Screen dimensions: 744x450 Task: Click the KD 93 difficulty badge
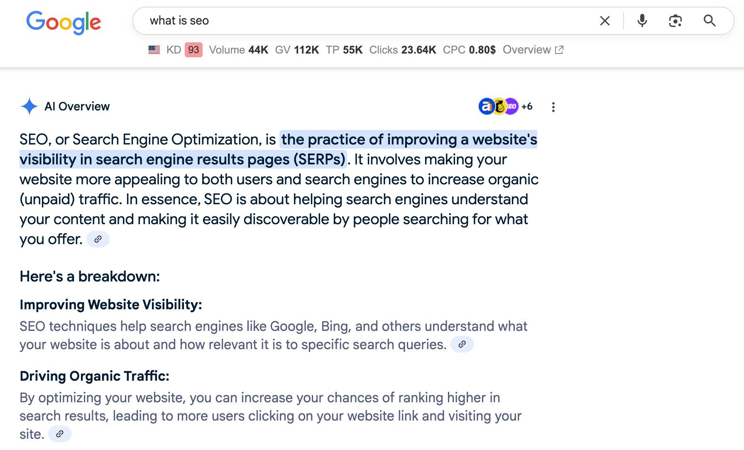coord(192,50)
